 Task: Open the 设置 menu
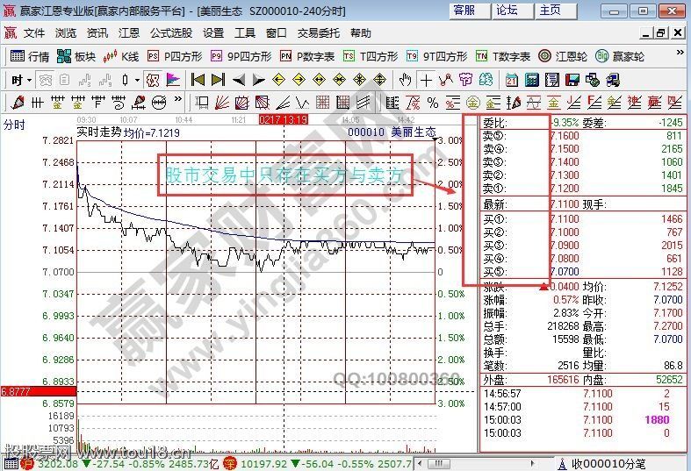213,33
